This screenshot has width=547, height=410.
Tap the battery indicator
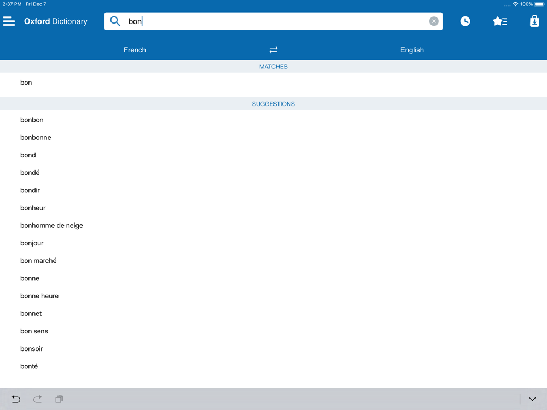[539, 4]
